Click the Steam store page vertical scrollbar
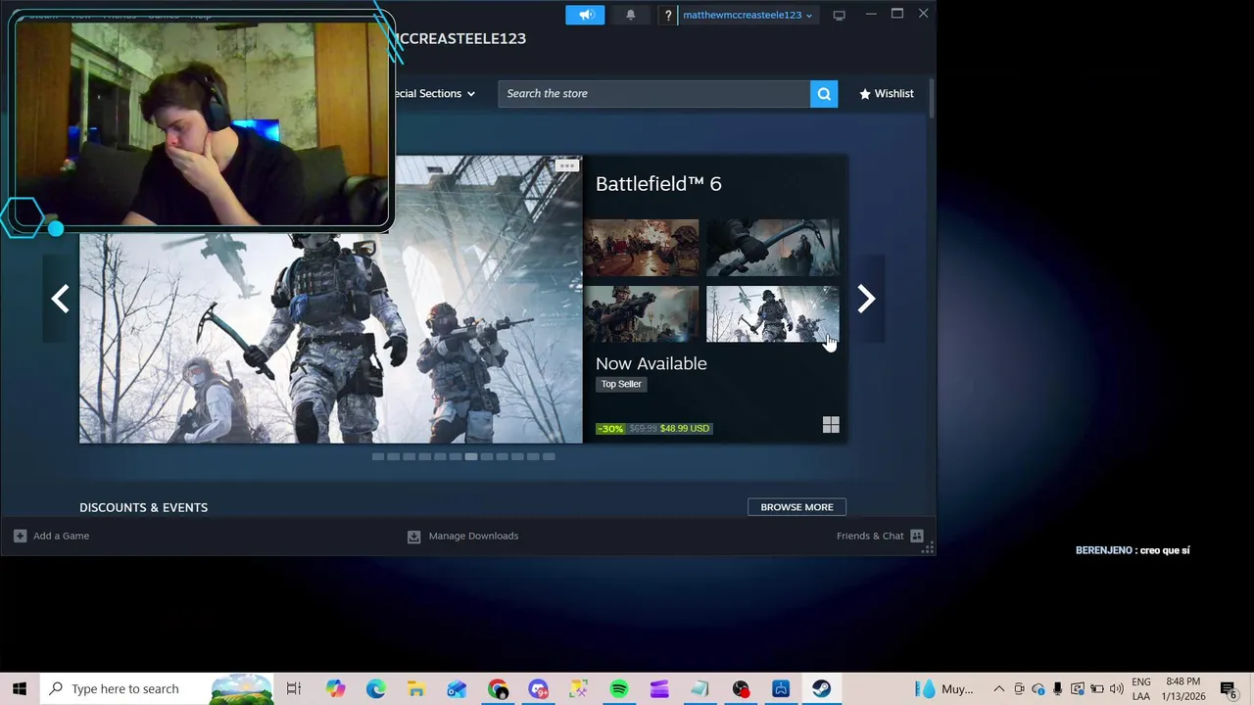Screen dimensions: 1254x705 [x=931, y=98]
